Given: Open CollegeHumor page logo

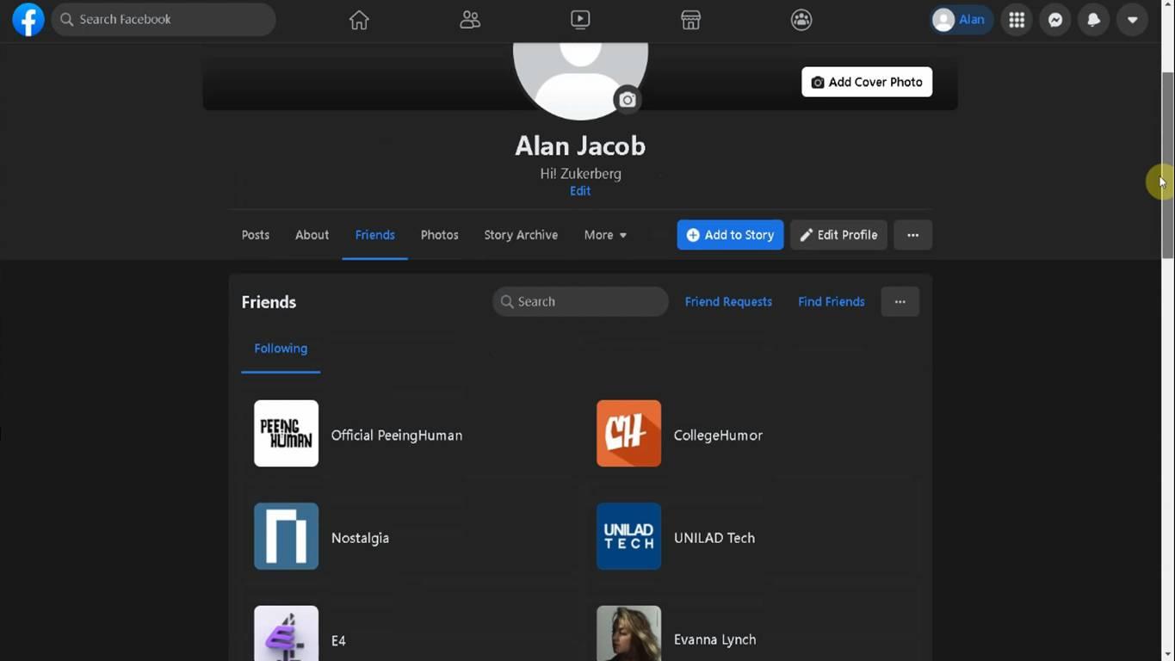Looking at the screenshot, I should click(629, 434).
